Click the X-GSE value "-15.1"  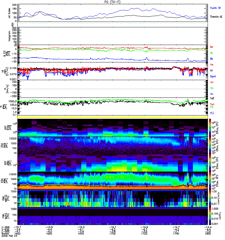[112, 227]
